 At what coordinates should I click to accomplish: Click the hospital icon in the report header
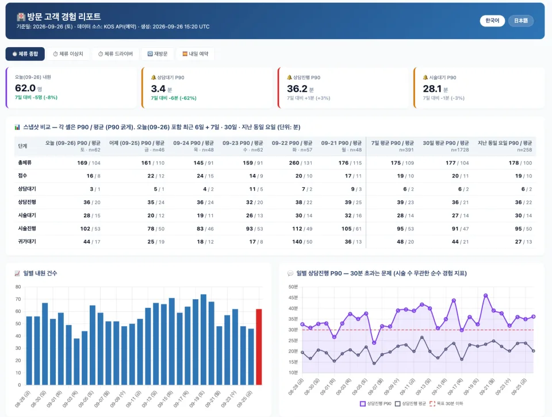coord(21,17)
